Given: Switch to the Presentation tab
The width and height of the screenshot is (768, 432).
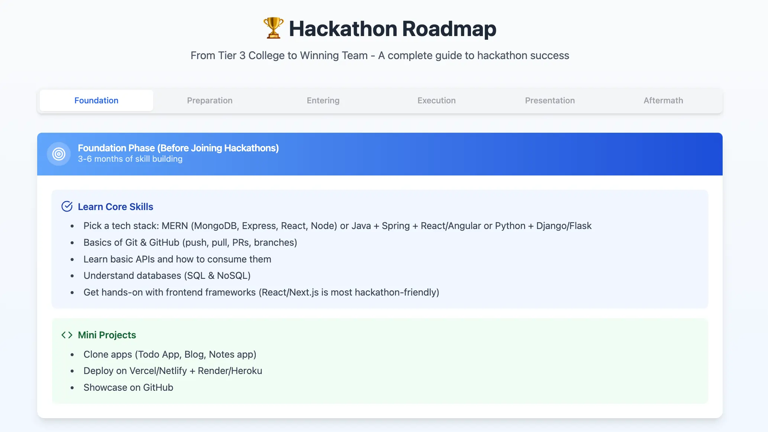Looking at the screenshot, I should [550, 100].
